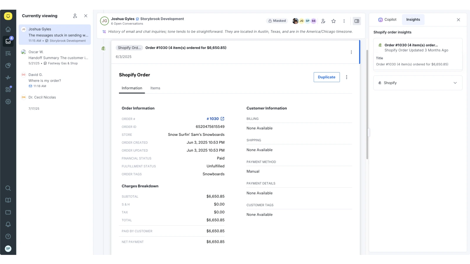Viewport: 470px width, 264px height.
Task: Click the Duplicate button
Action: [x=326, y=77]
